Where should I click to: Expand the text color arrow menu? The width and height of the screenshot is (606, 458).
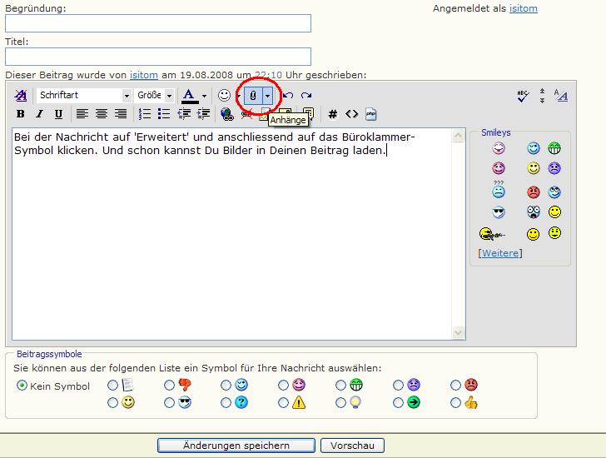205,96
